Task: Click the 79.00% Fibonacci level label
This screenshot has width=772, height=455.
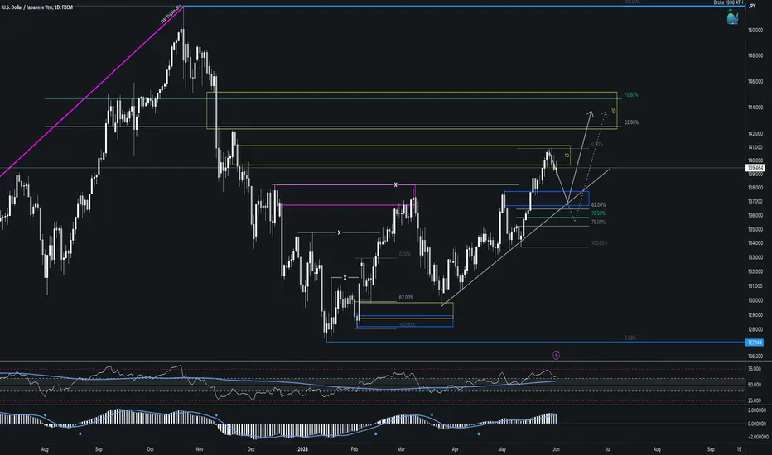Action: [598, 223]
